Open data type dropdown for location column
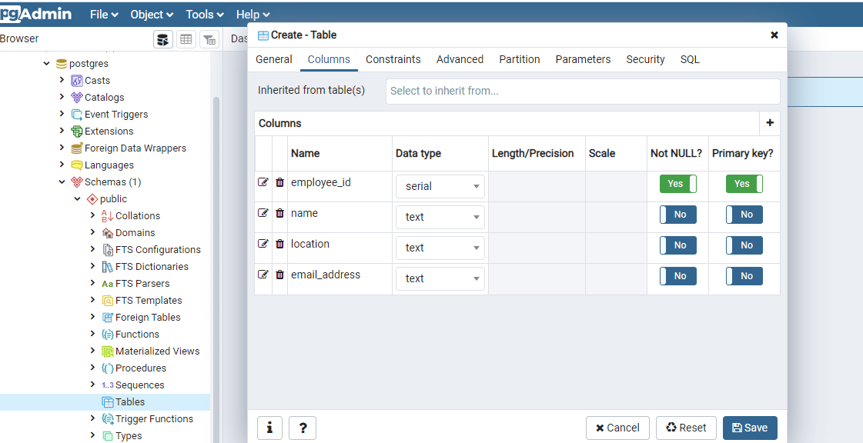The height and width of the screenshot is (443, 863). [x=440, y=248]
